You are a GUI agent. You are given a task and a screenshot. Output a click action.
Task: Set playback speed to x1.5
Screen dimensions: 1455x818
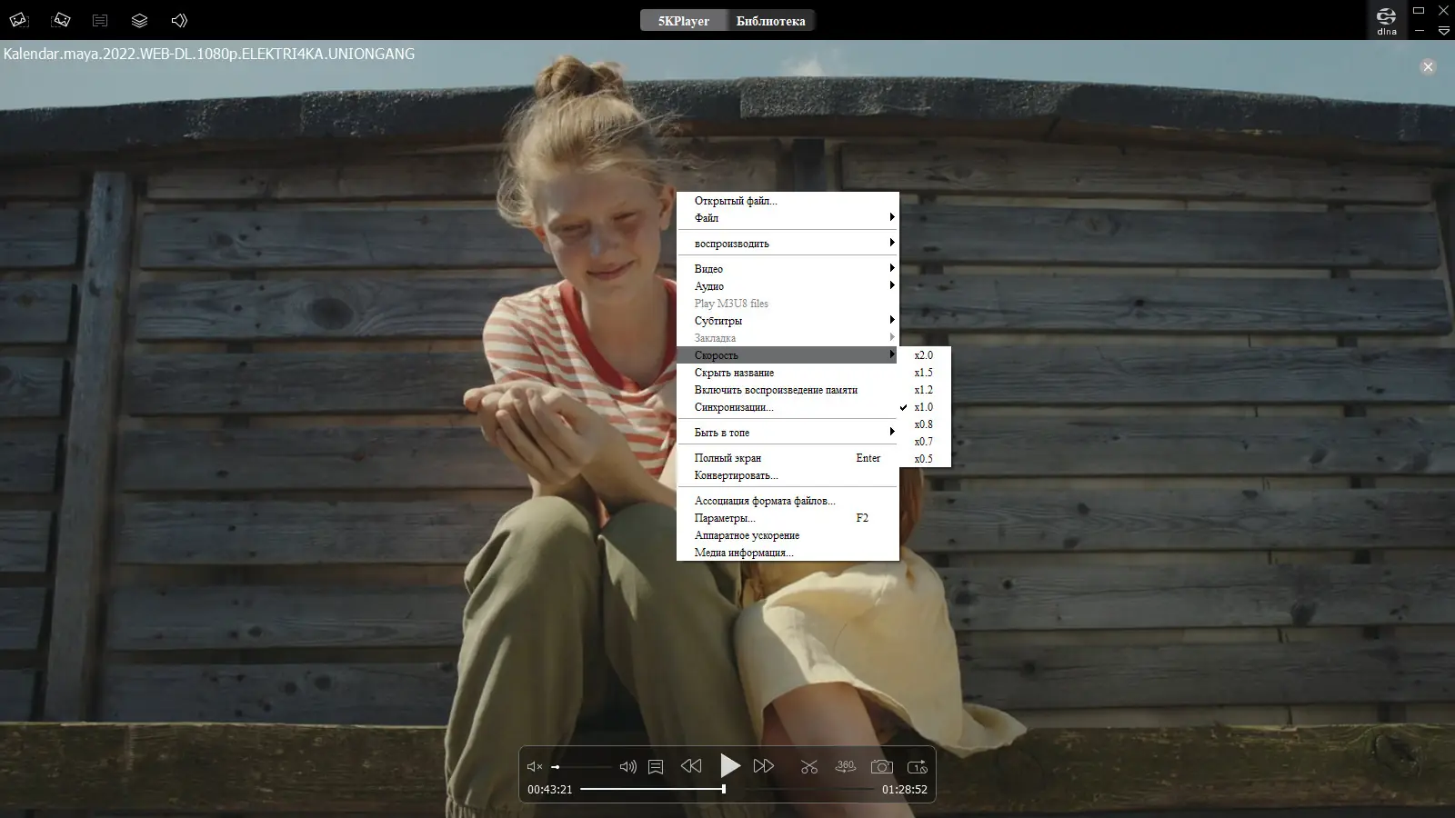tap(924, 373)
